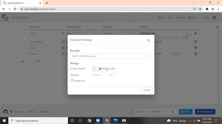This screenshot has width=222, height=124.
Task: Click the language globe icon
Action: click(214, 18)
